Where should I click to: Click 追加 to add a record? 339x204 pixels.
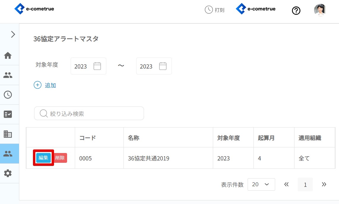[x=45, y=85]
